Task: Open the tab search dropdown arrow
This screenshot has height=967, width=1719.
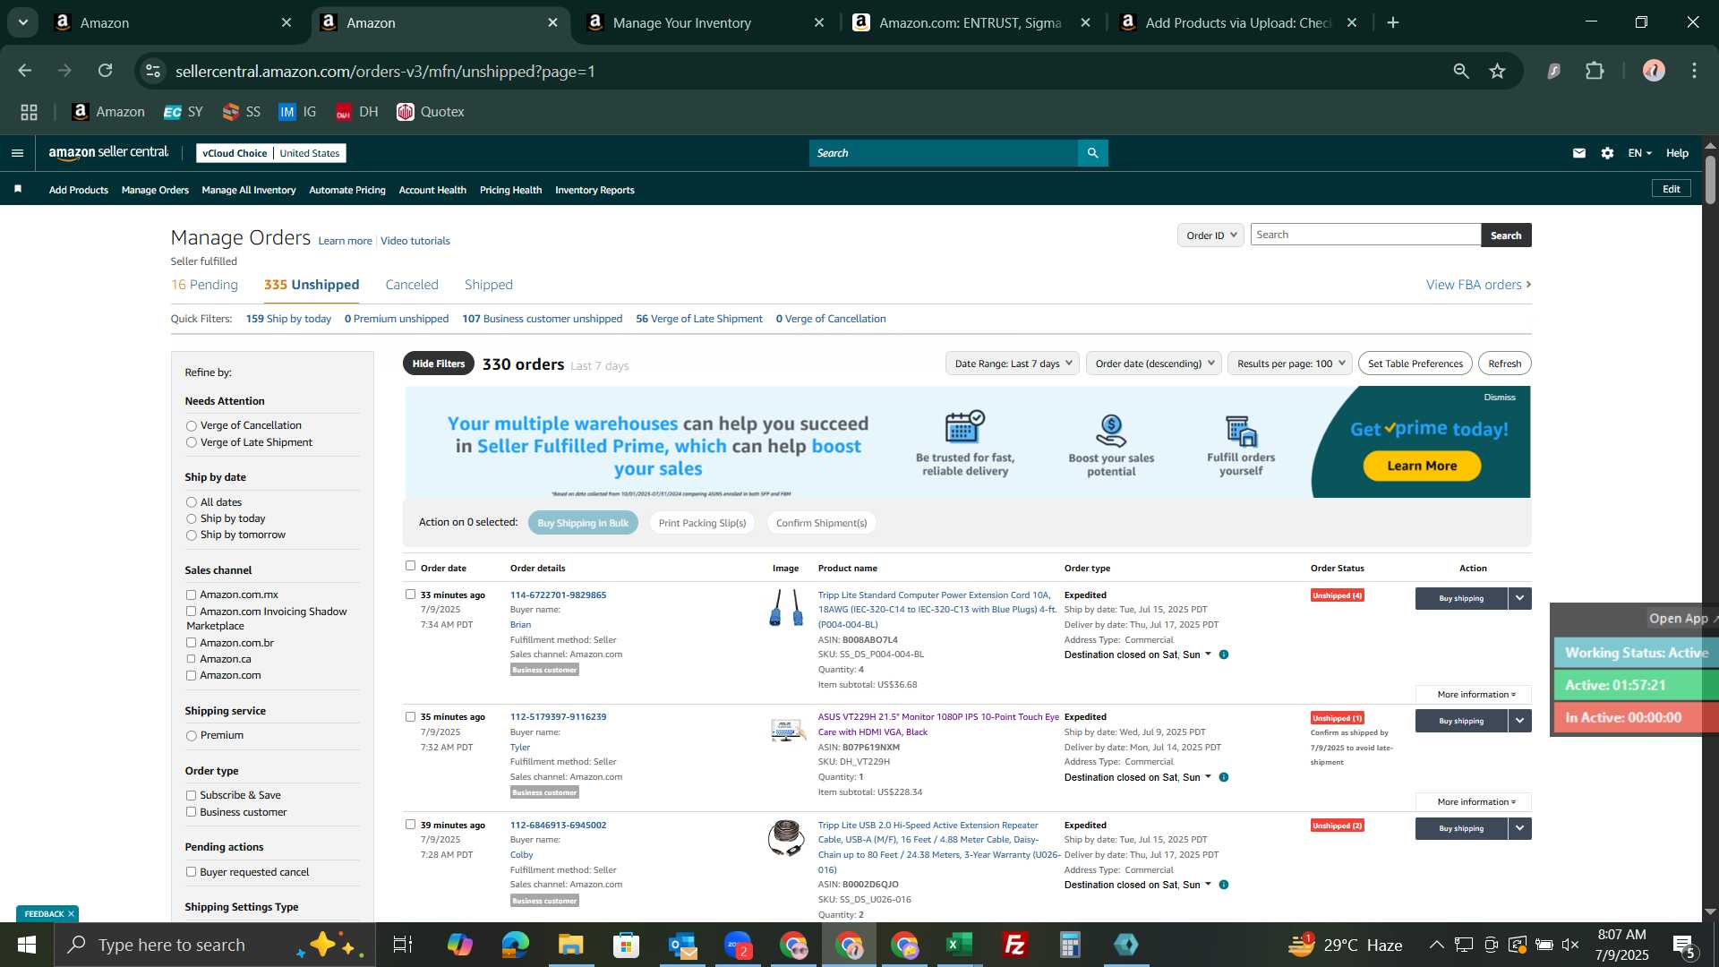Action: coord(23,22)
